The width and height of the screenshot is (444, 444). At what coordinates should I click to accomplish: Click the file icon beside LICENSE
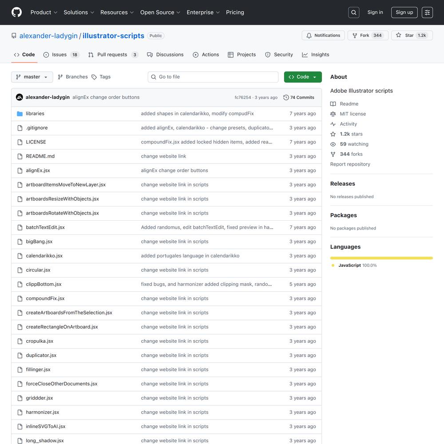(x=20, y=142)
